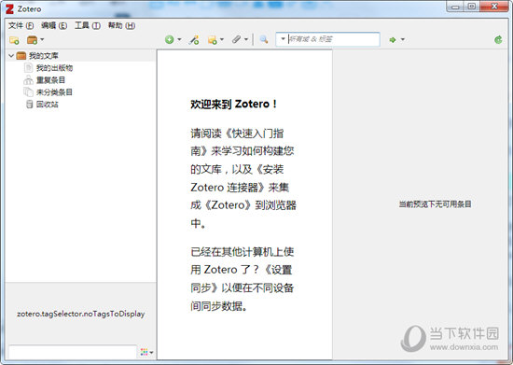
Task: Open the New Library dropdown arrow
Action: coord(42,39)
